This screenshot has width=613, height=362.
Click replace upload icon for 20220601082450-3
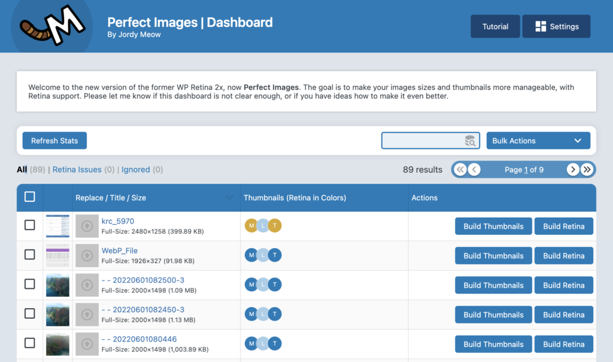pyautogui.click(x=87, y=315)
